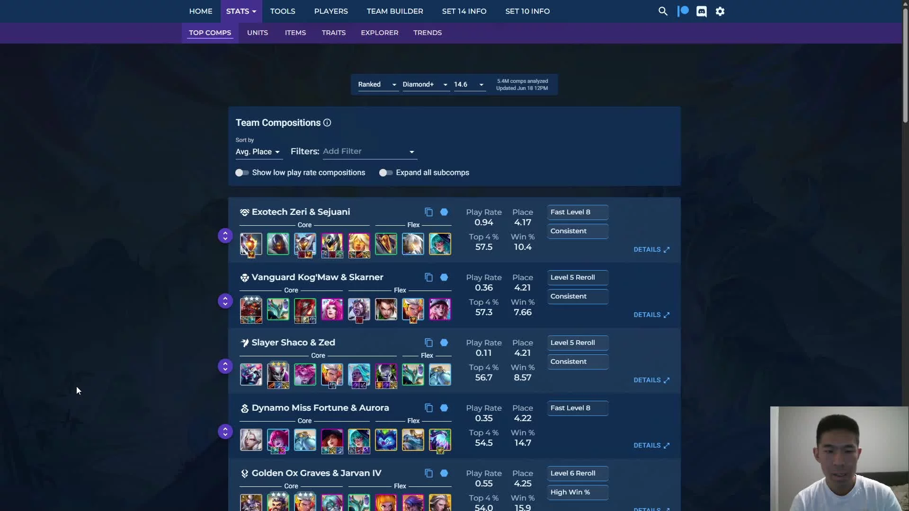
Task: Open the Add Filter dropdown
Action: (x=369, y=152)
